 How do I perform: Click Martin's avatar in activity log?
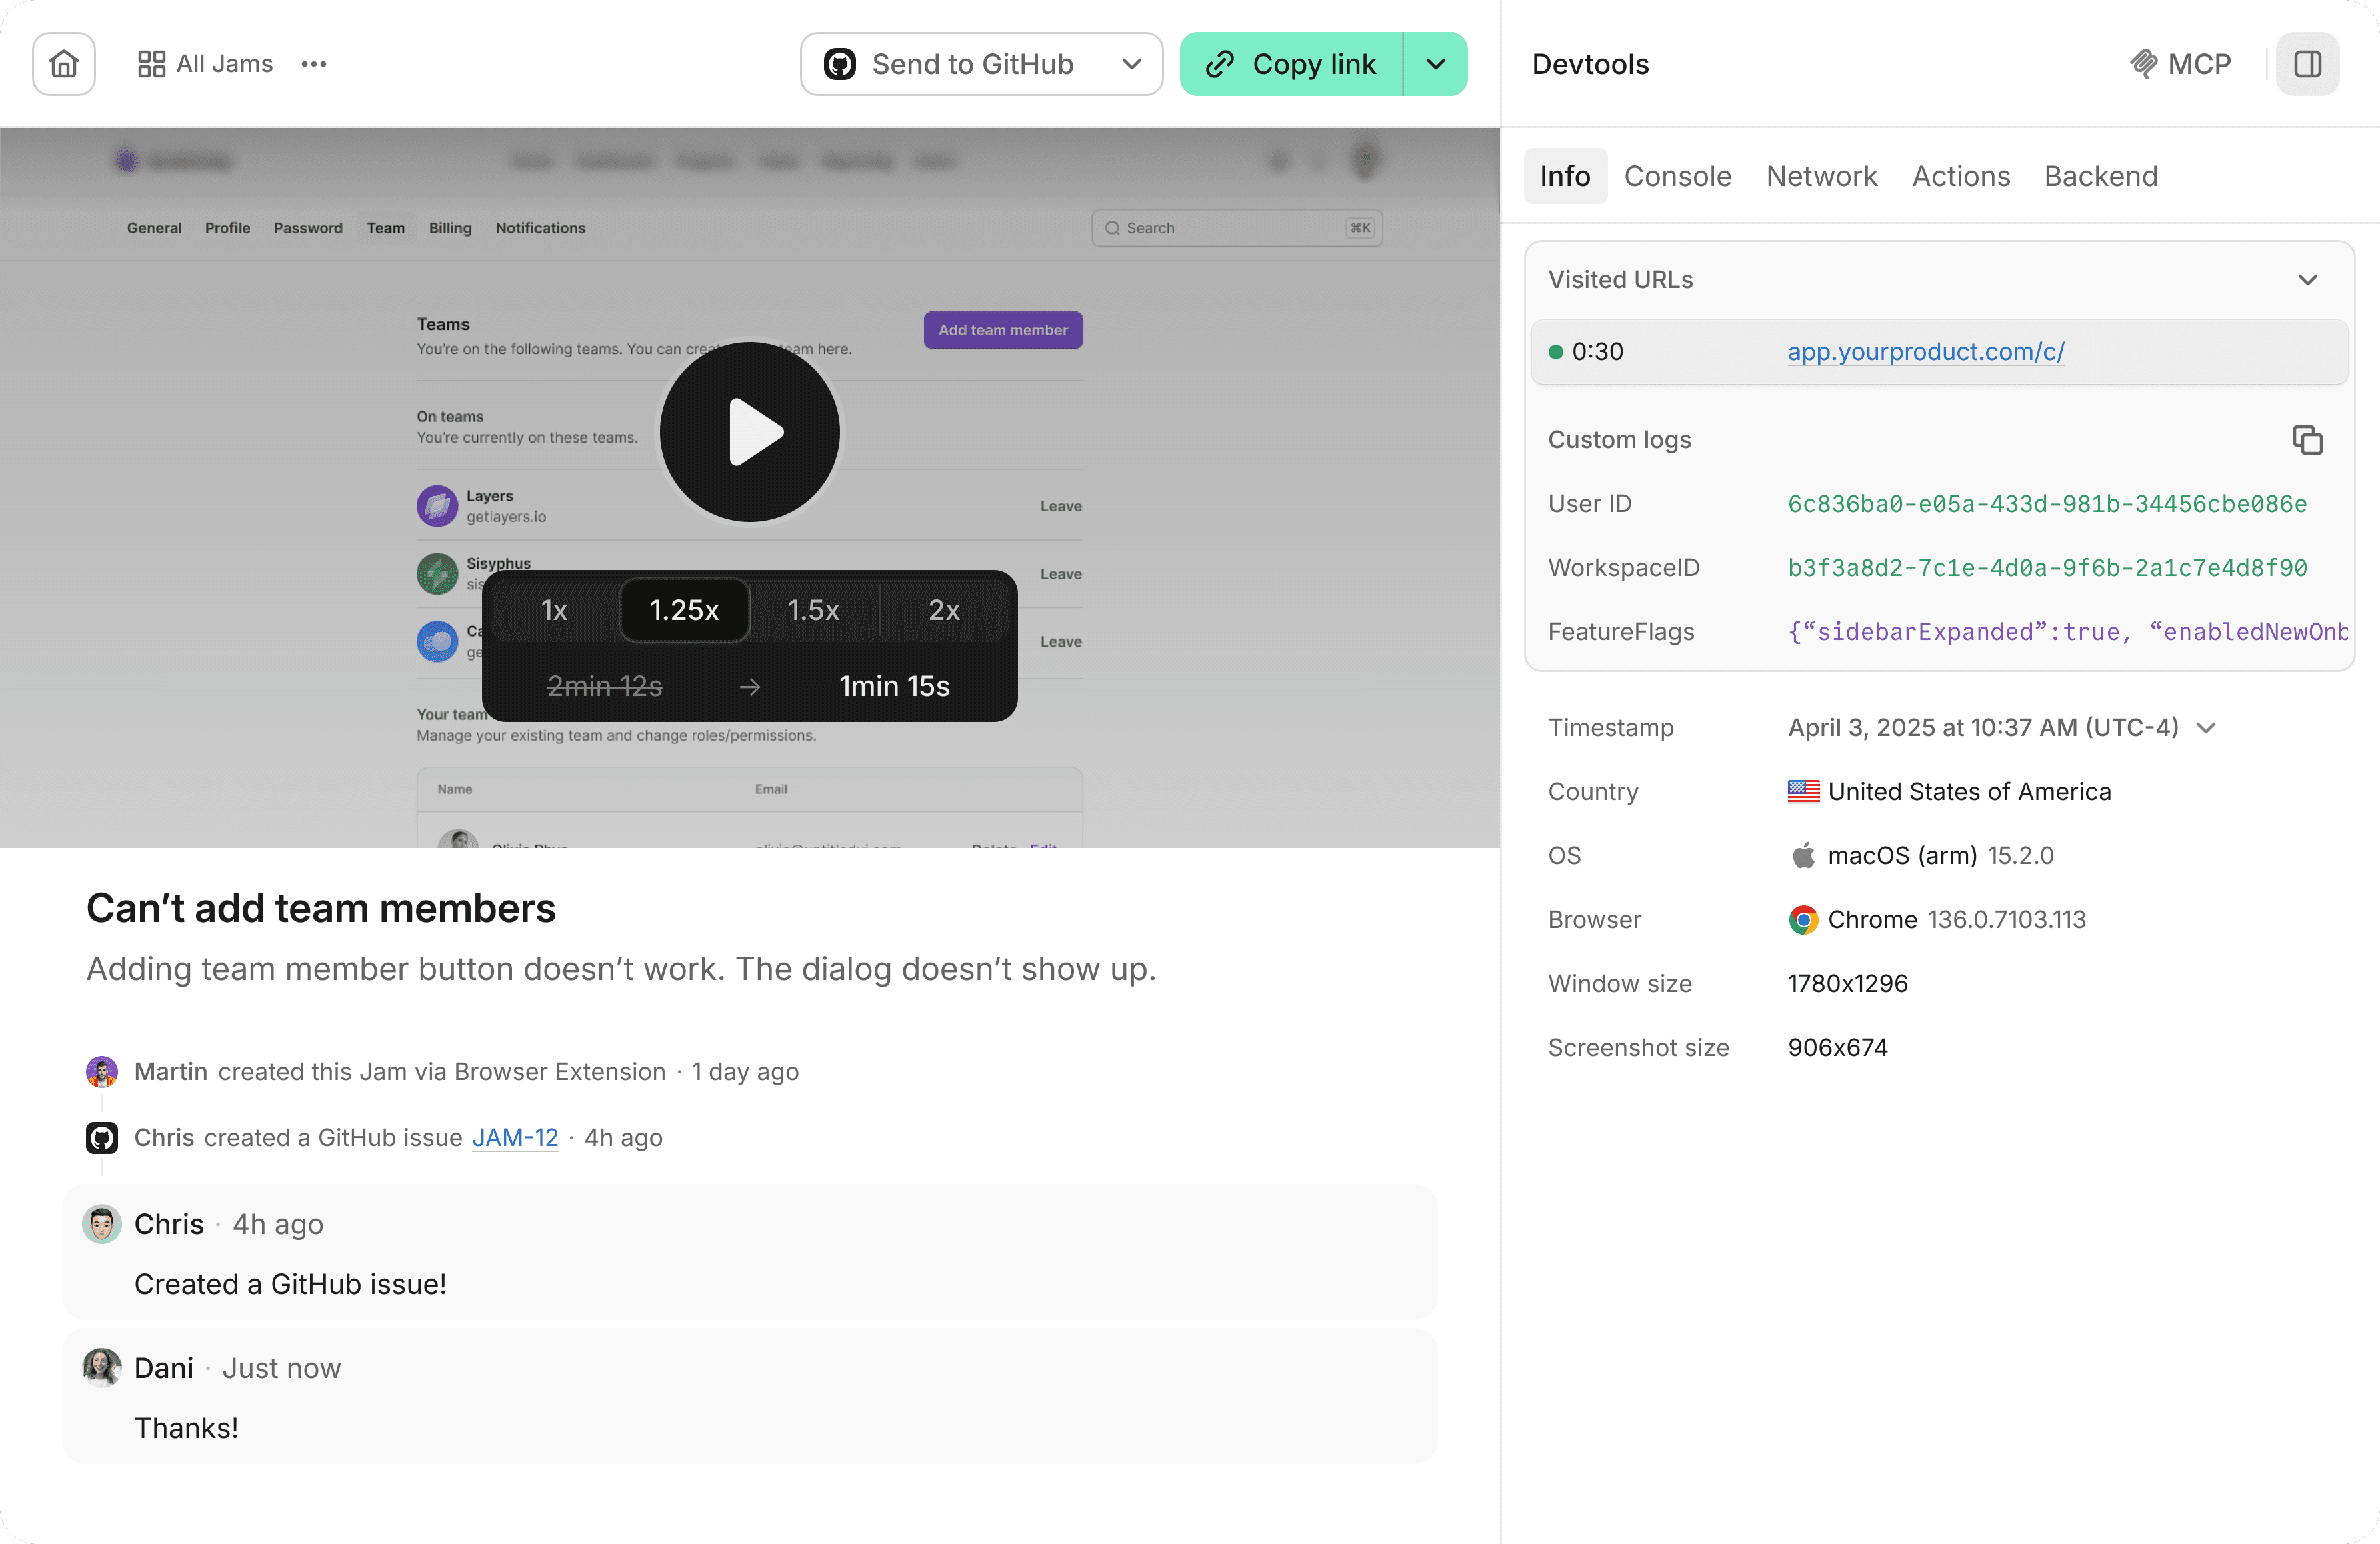click(102, 1072)
